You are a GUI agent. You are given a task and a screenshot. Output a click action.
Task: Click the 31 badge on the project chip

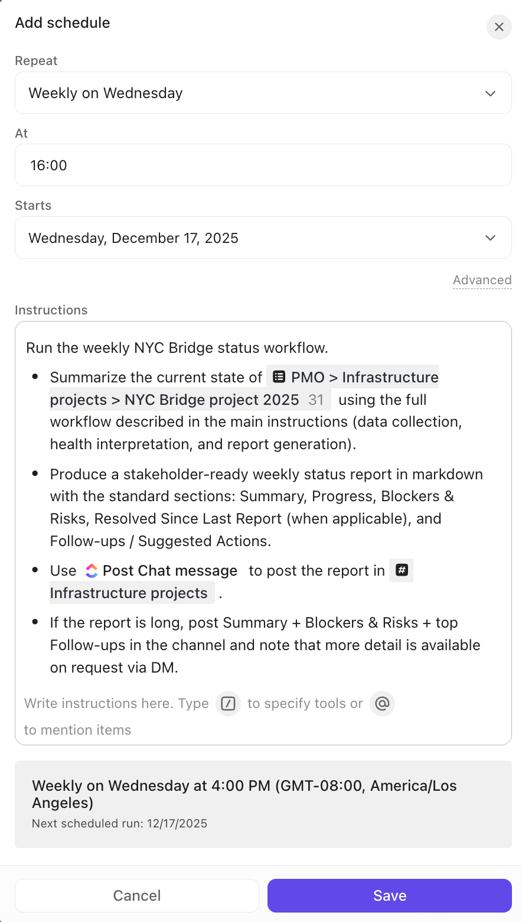(317, 400)
